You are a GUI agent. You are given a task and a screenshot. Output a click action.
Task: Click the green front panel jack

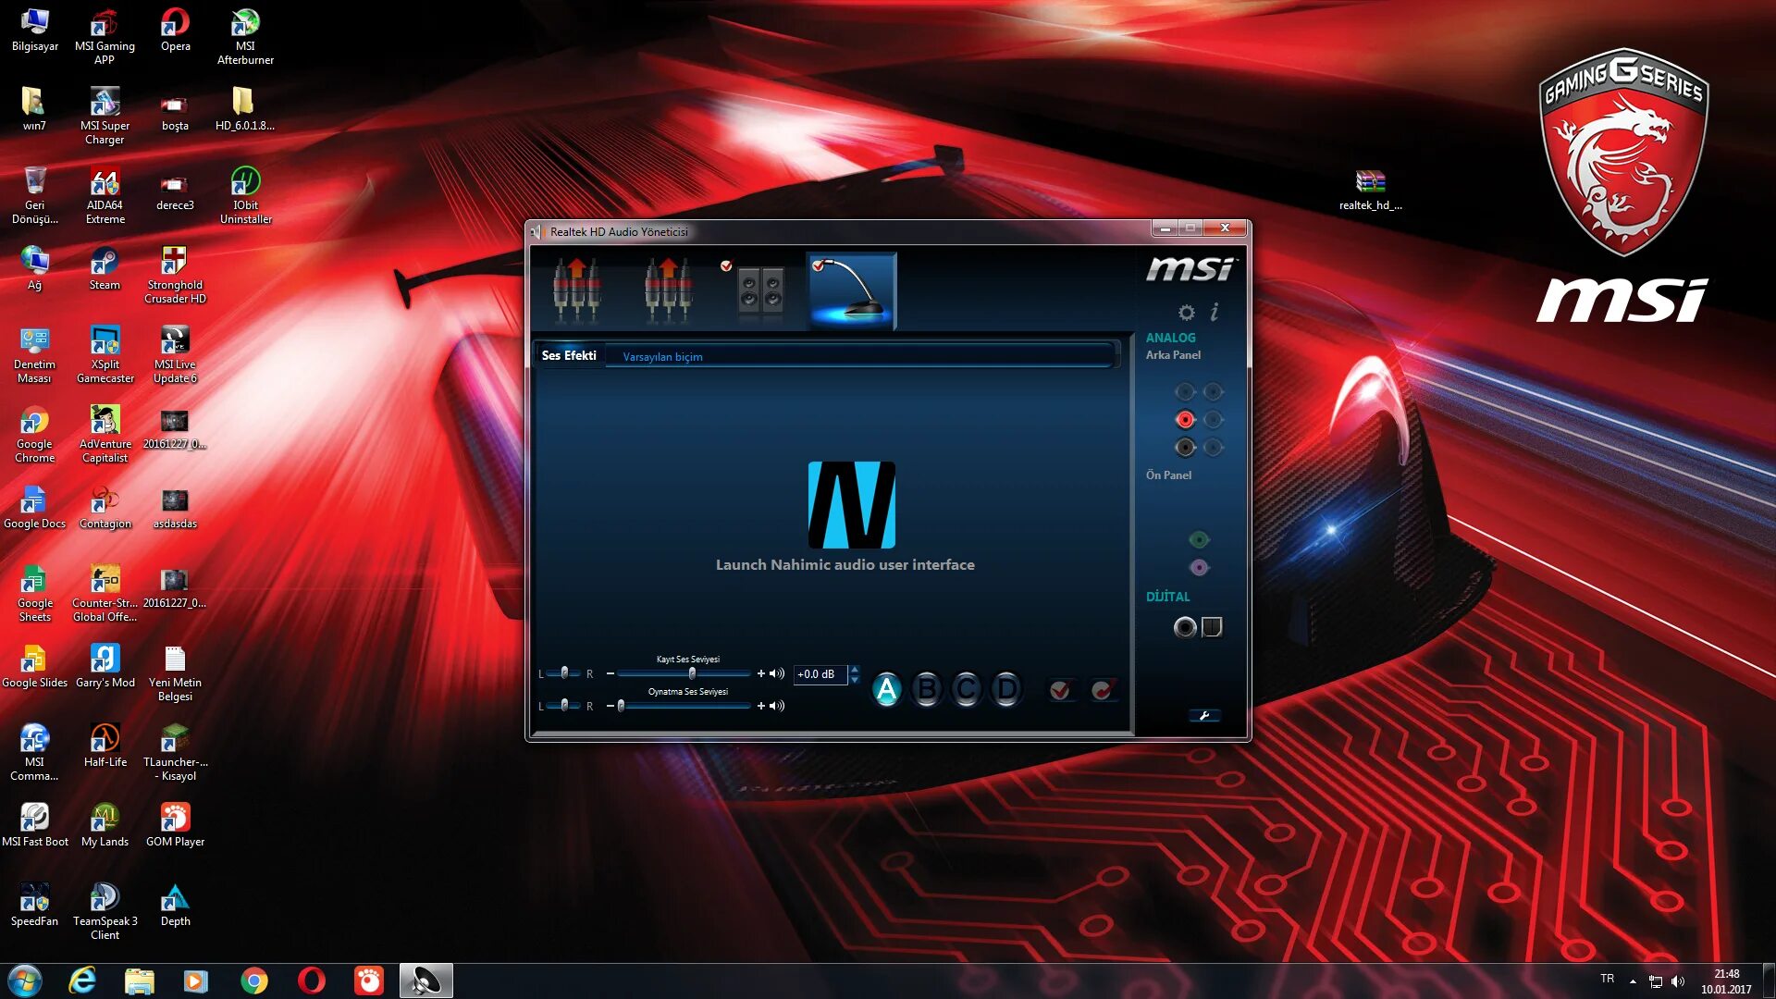1199,539
